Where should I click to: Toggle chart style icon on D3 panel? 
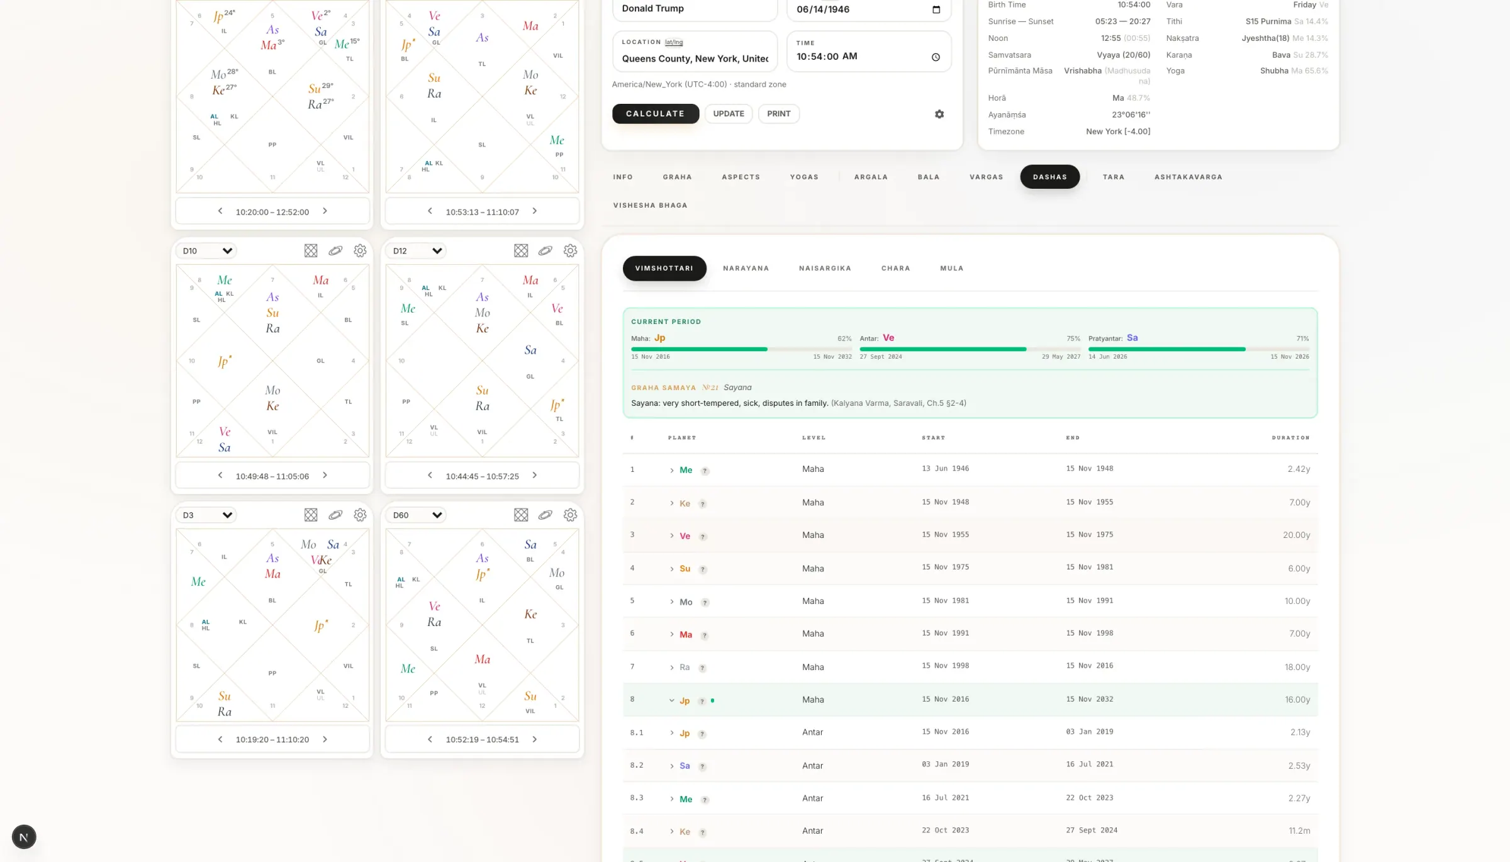pos(311,515)
